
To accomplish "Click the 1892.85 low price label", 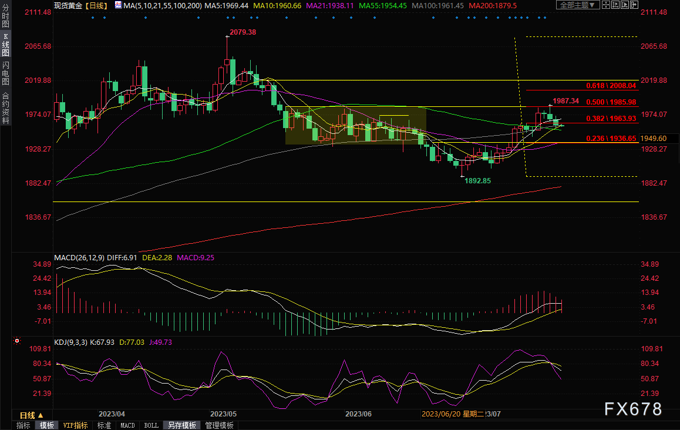I will (x=478, y=181).
